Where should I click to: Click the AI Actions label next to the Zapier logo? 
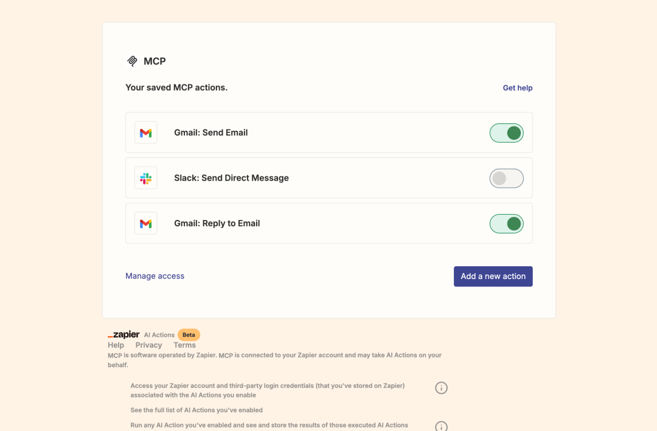click(159, 334)
